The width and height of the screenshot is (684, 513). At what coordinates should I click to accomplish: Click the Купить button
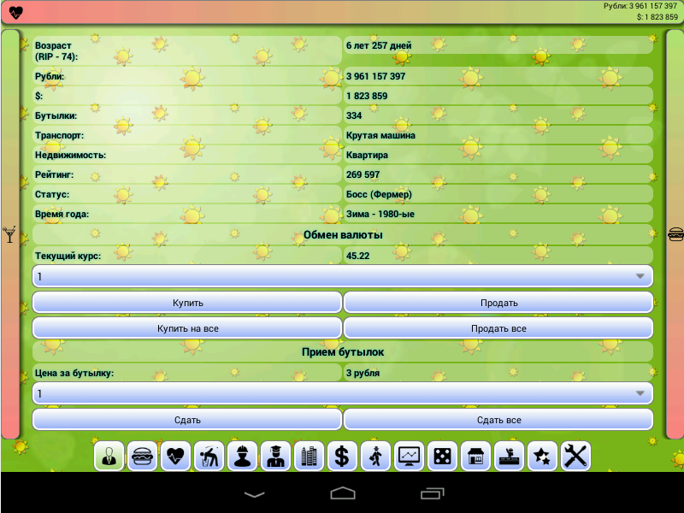(187, 303)
